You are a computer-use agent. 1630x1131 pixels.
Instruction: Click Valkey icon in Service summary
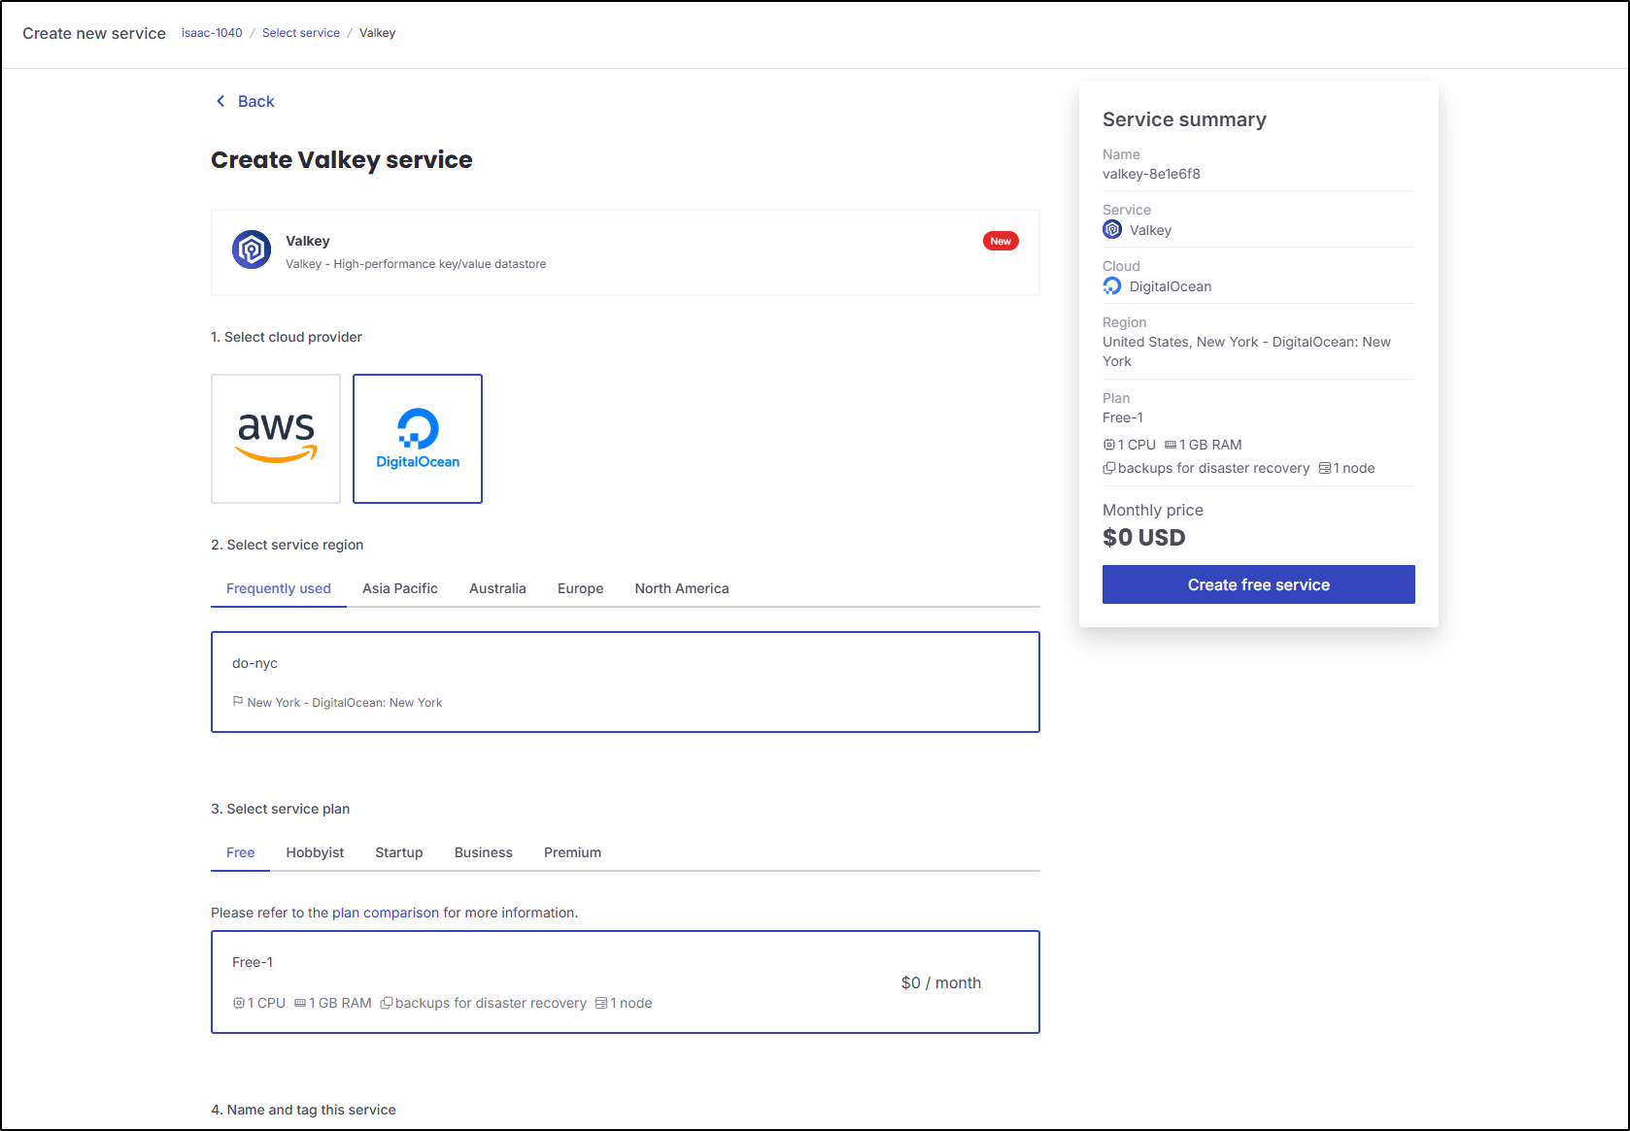[x=1112, y=229]
